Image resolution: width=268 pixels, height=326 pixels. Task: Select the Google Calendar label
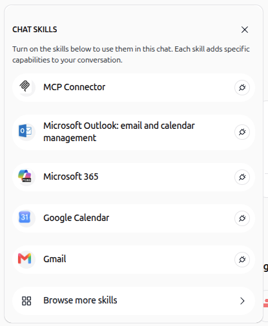[x=76, y=218]
